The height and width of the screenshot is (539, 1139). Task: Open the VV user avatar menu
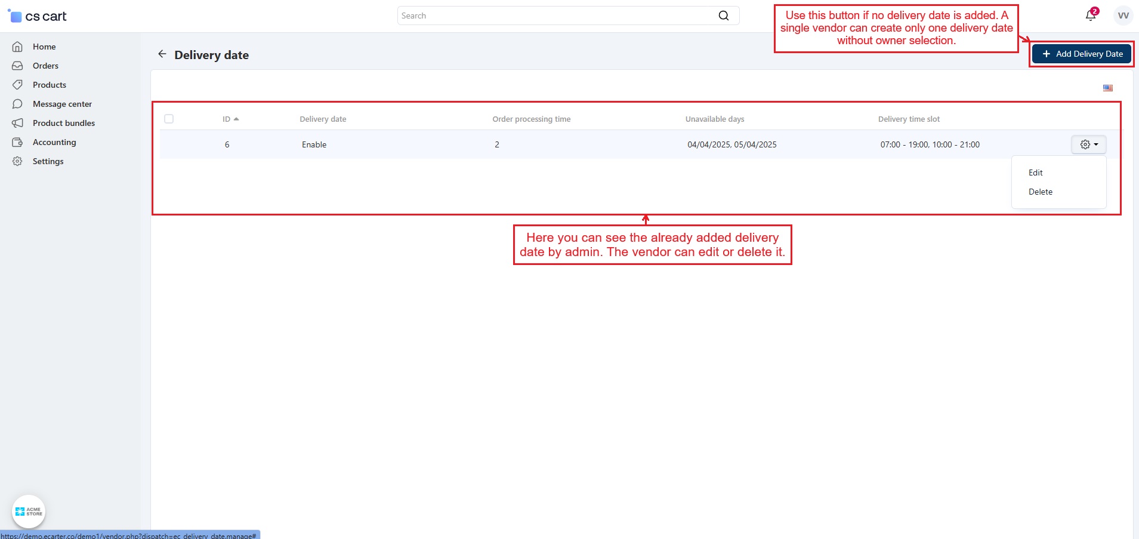pos(1123,16)
